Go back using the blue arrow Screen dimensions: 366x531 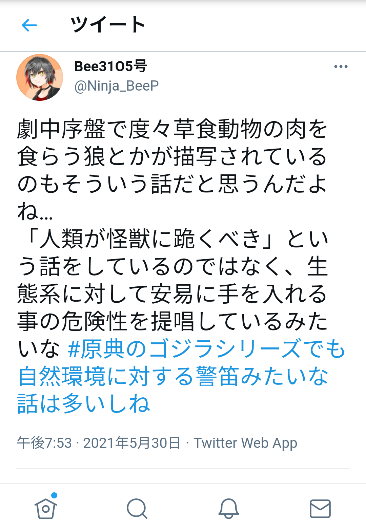29,25
